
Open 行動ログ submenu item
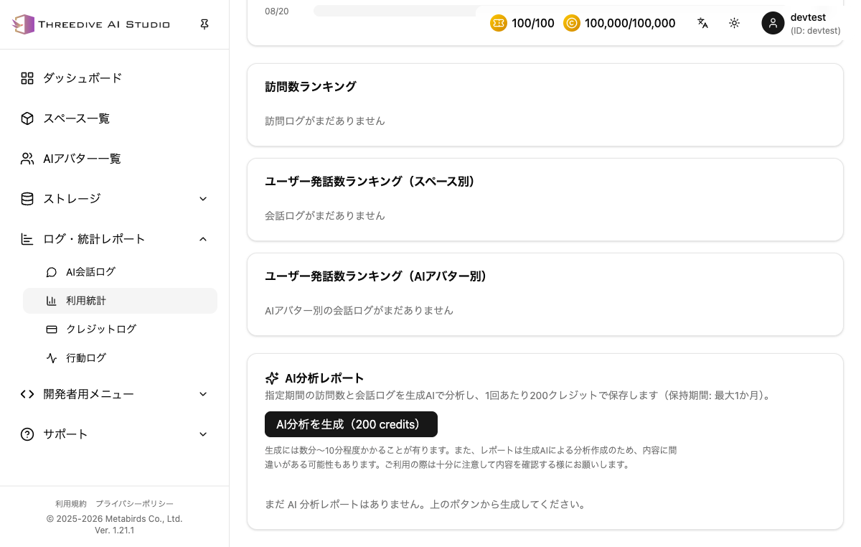pyautogui.click(x=120, y=357)
